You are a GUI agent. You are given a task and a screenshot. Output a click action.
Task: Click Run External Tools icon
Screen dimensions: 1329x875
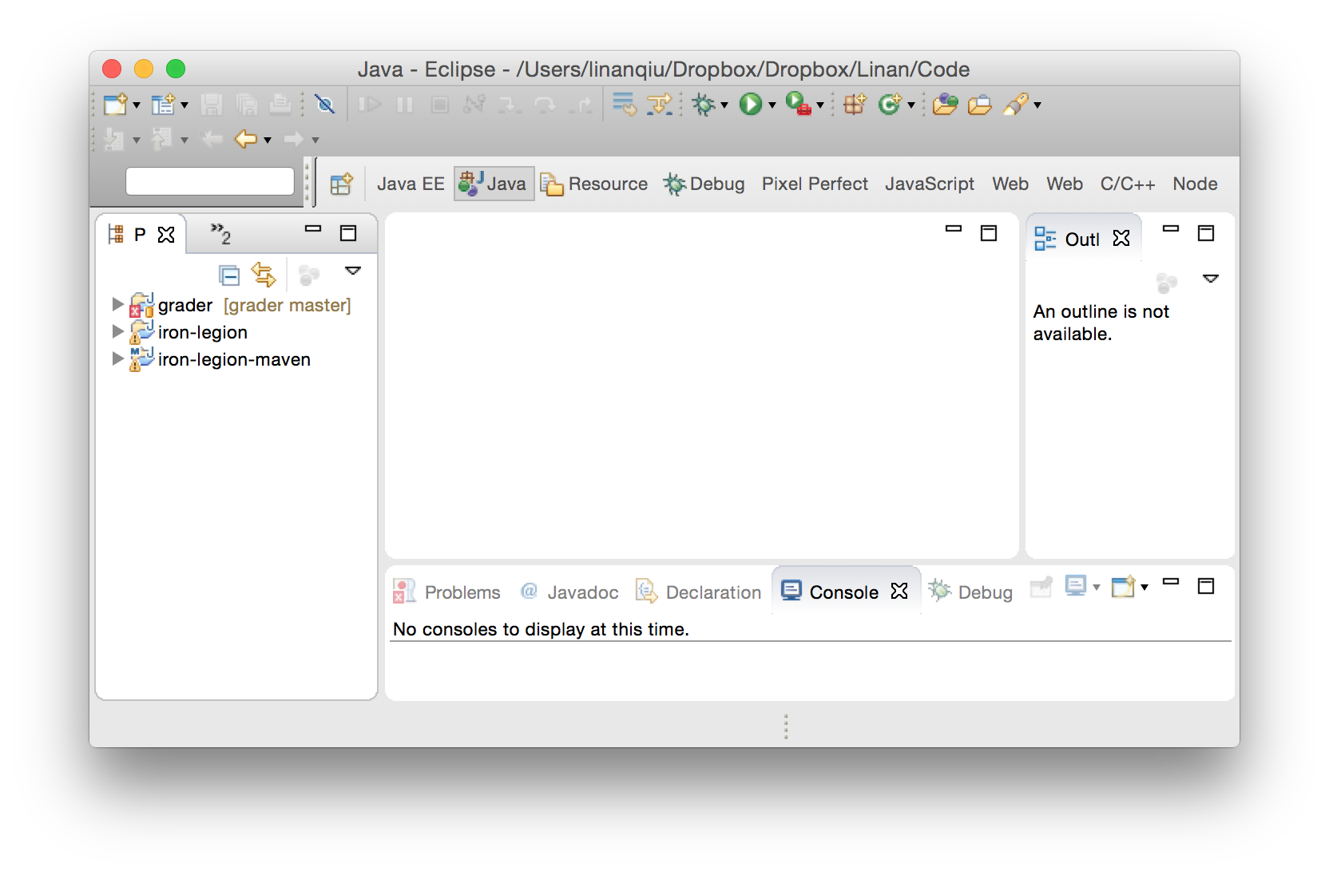tap(798, 104)
